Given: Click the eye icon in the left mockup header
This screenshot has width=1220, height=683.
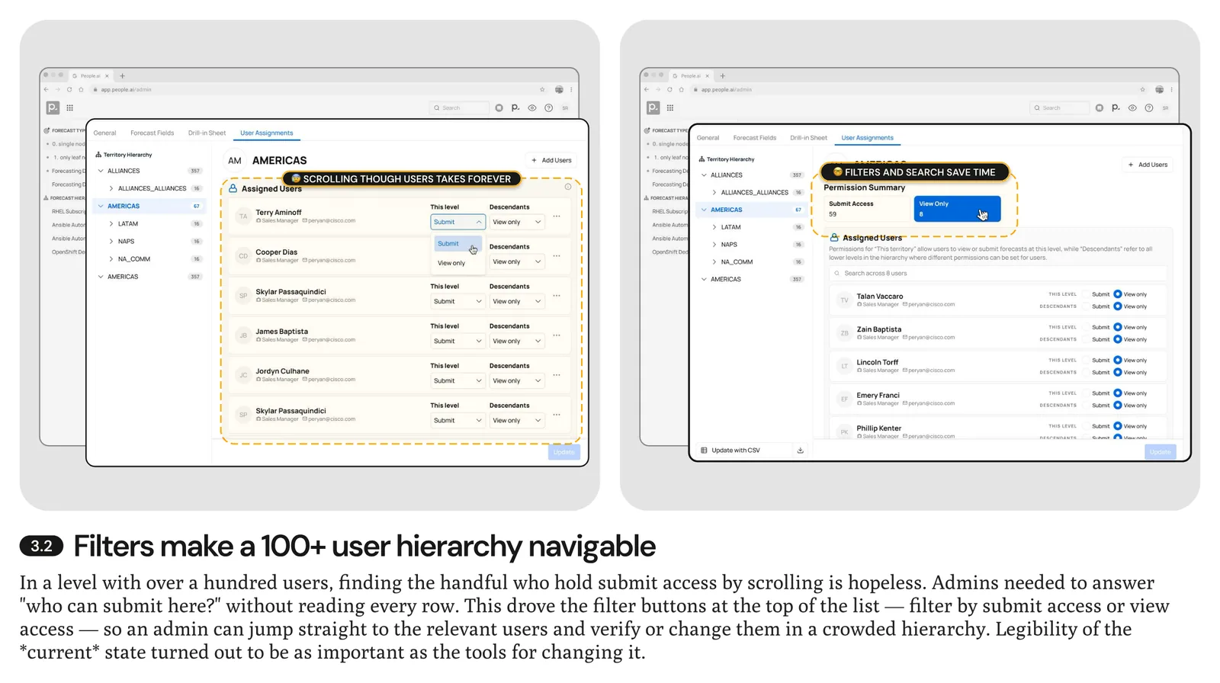Looking at the screenshot, I should click(532, 108).
